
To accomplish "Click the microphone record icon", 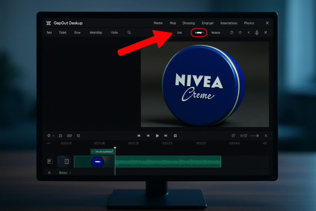I will pos(257,33).
